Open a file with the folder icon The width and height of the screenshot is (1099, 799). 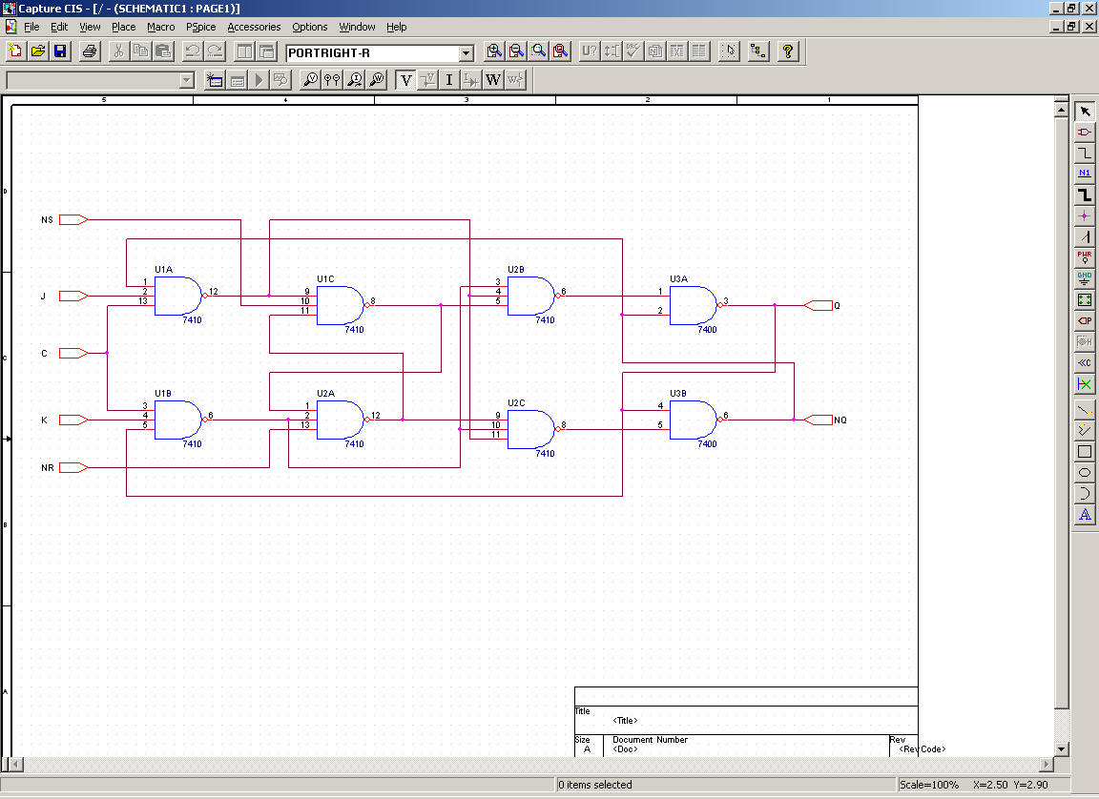click(x=38, y=51)
